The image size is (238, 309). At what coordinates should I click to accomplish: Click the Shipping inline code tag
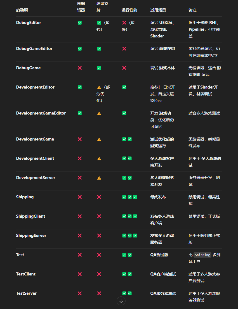(202, 255)
